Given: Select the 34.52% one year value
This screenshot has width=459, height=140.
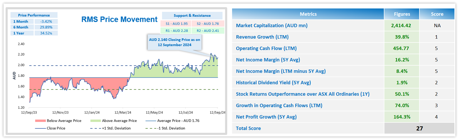Looking at the screenshot, I should click(46, 33).
